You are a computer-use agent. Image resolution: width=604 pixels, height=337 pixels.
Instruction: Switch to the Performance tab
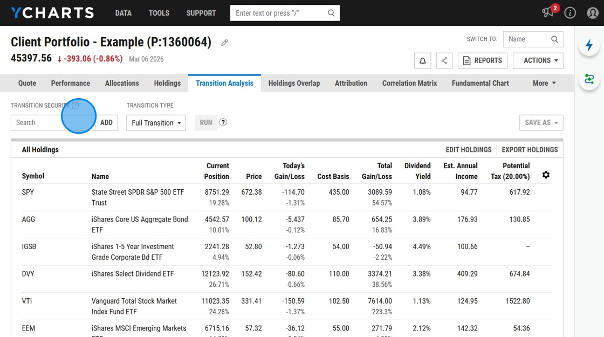pyautogui.click(x=71, y=83)
